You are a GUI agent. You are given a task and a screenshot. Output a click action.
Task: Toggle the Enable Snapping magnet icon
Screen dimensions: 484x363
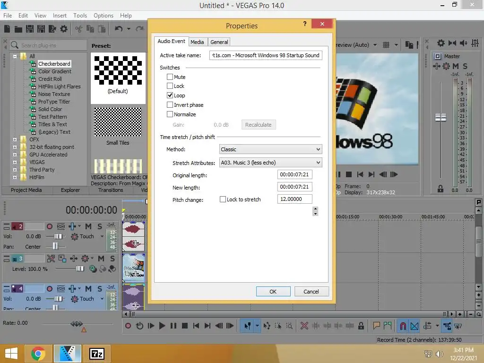pyautogui.click(x=403, y=326)
